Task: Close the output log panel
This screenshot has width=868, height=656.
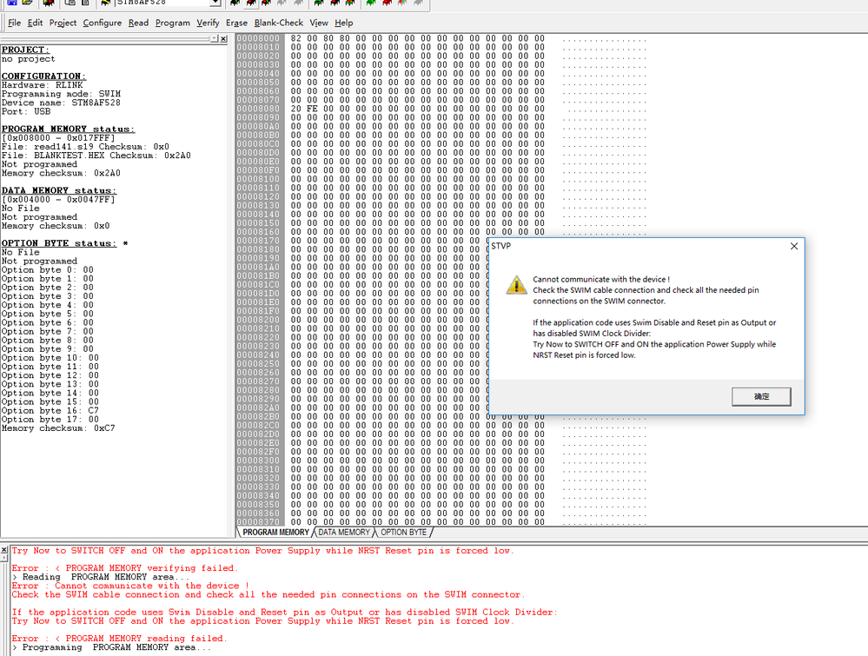Action: [x=4, y=550]
